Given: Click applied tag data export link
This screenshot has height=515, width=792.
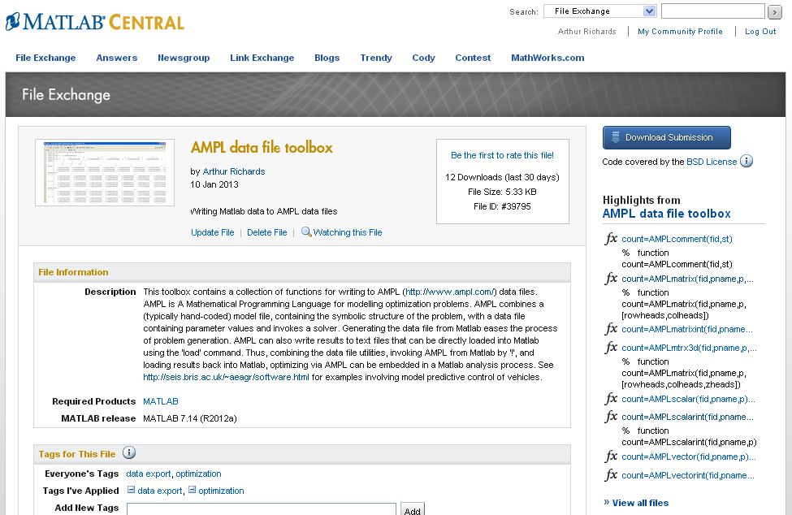Looking at the screenshot, I should pos(159,491).
